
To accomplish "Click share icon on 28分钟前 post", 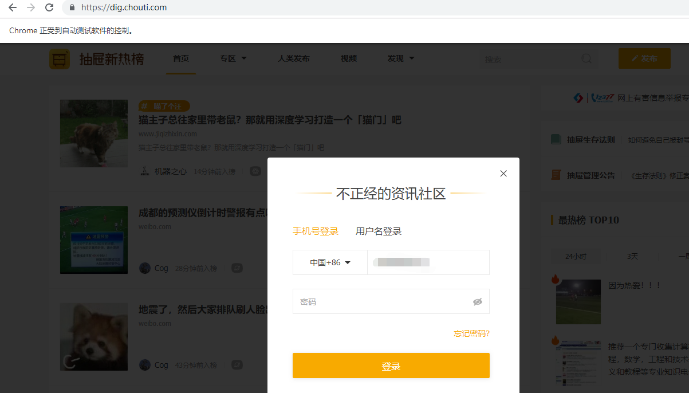I will [x=237, y=268].
